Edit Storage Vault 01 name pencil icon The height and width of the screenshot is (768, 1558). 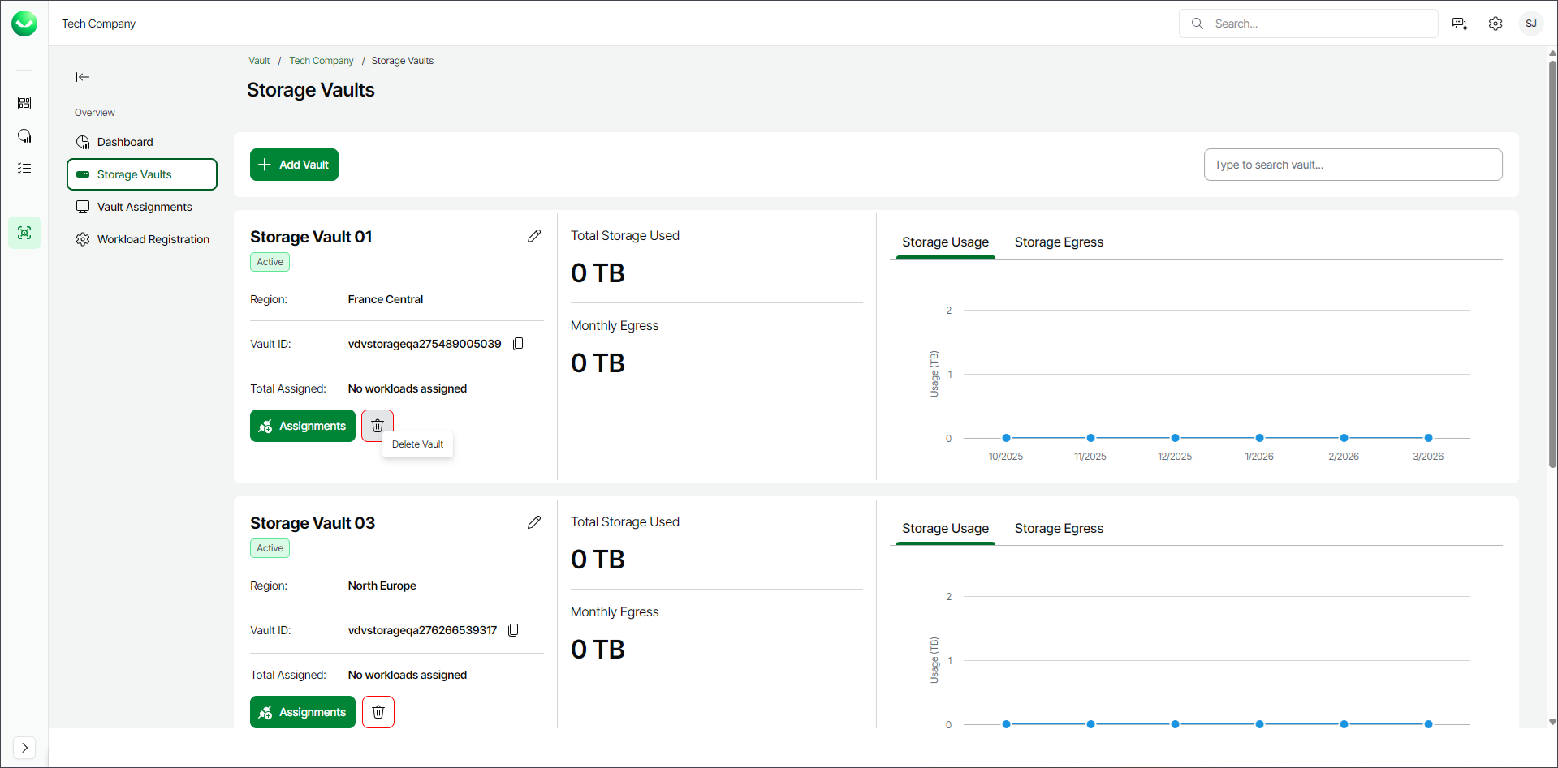click(x=533, y=236)
